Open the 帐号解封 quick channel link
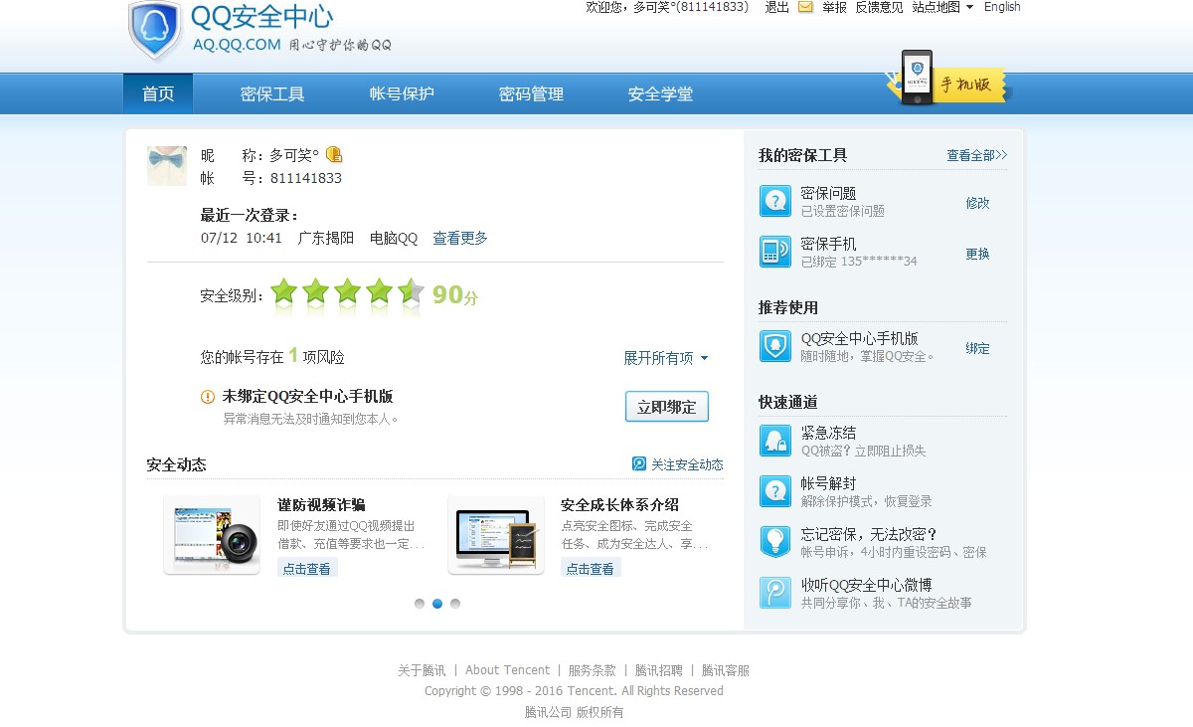1193x727 pixels. (828, 483)
